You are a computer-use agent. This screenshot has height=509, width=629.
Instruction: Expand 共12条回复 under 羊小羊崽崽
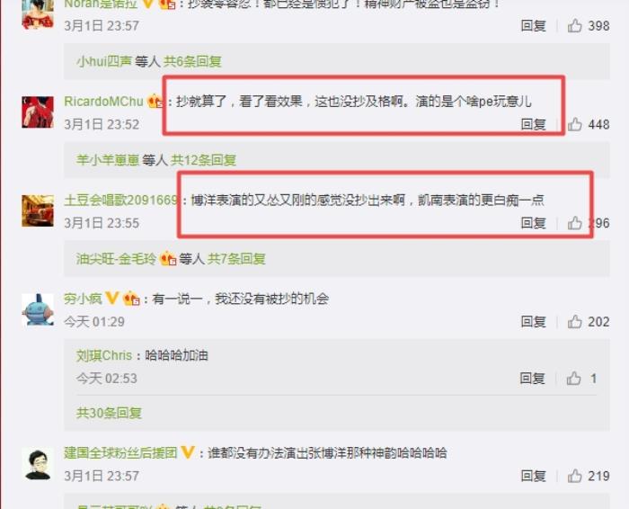tap(203, 160)
